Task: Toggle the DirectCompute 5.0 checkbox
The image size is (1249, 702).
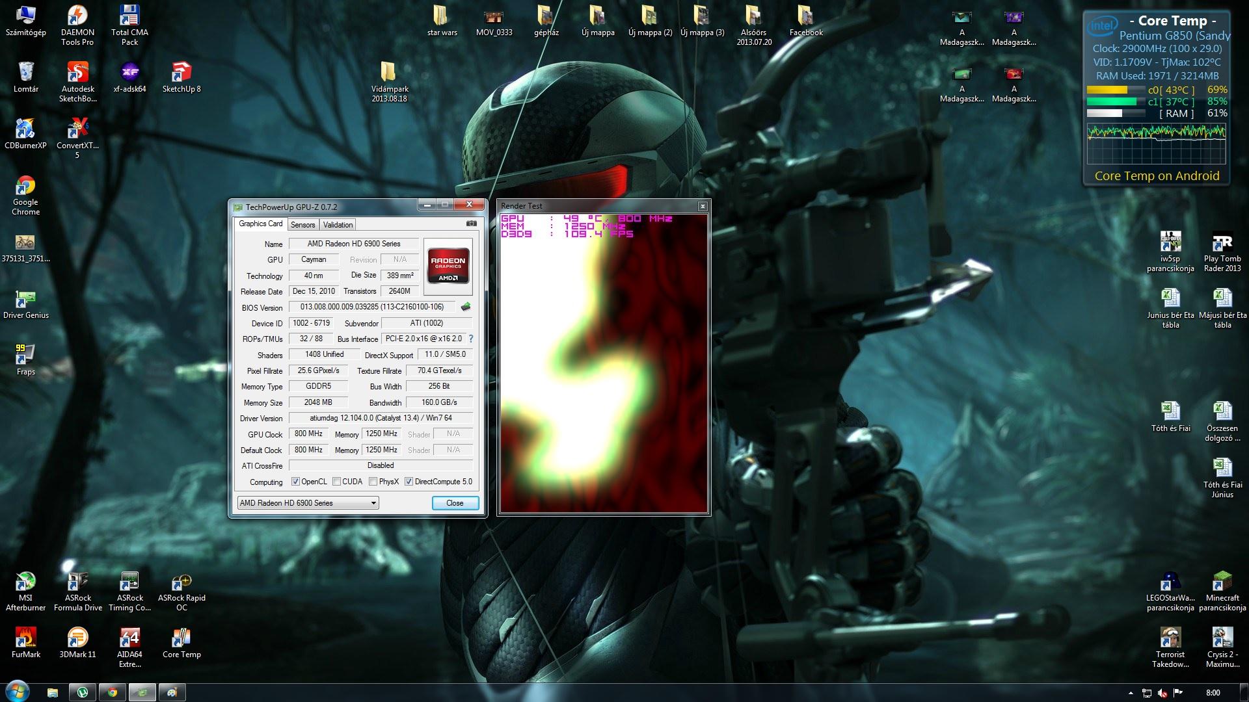Action: (409, 482)
